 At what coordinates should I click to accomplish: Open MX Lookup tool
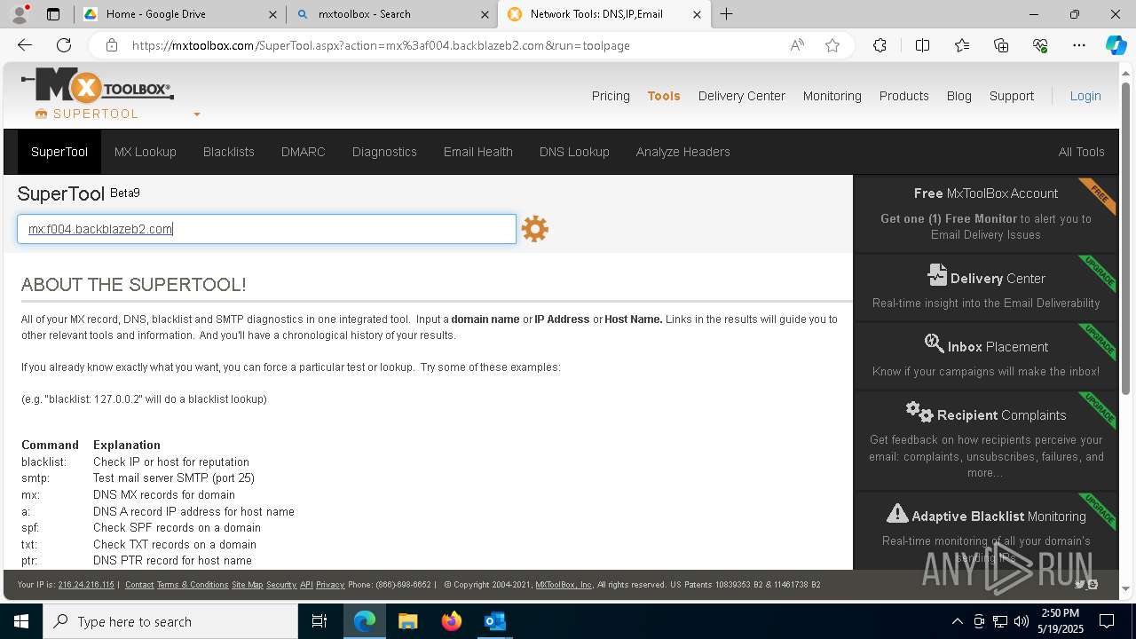coord(146,152)
